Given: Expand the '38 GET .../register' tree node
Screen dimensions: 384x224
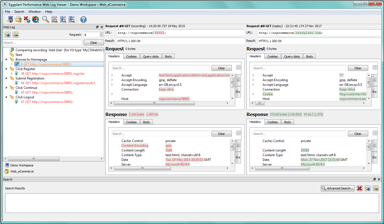Looking at the screenshot, I should pos(12,74).
